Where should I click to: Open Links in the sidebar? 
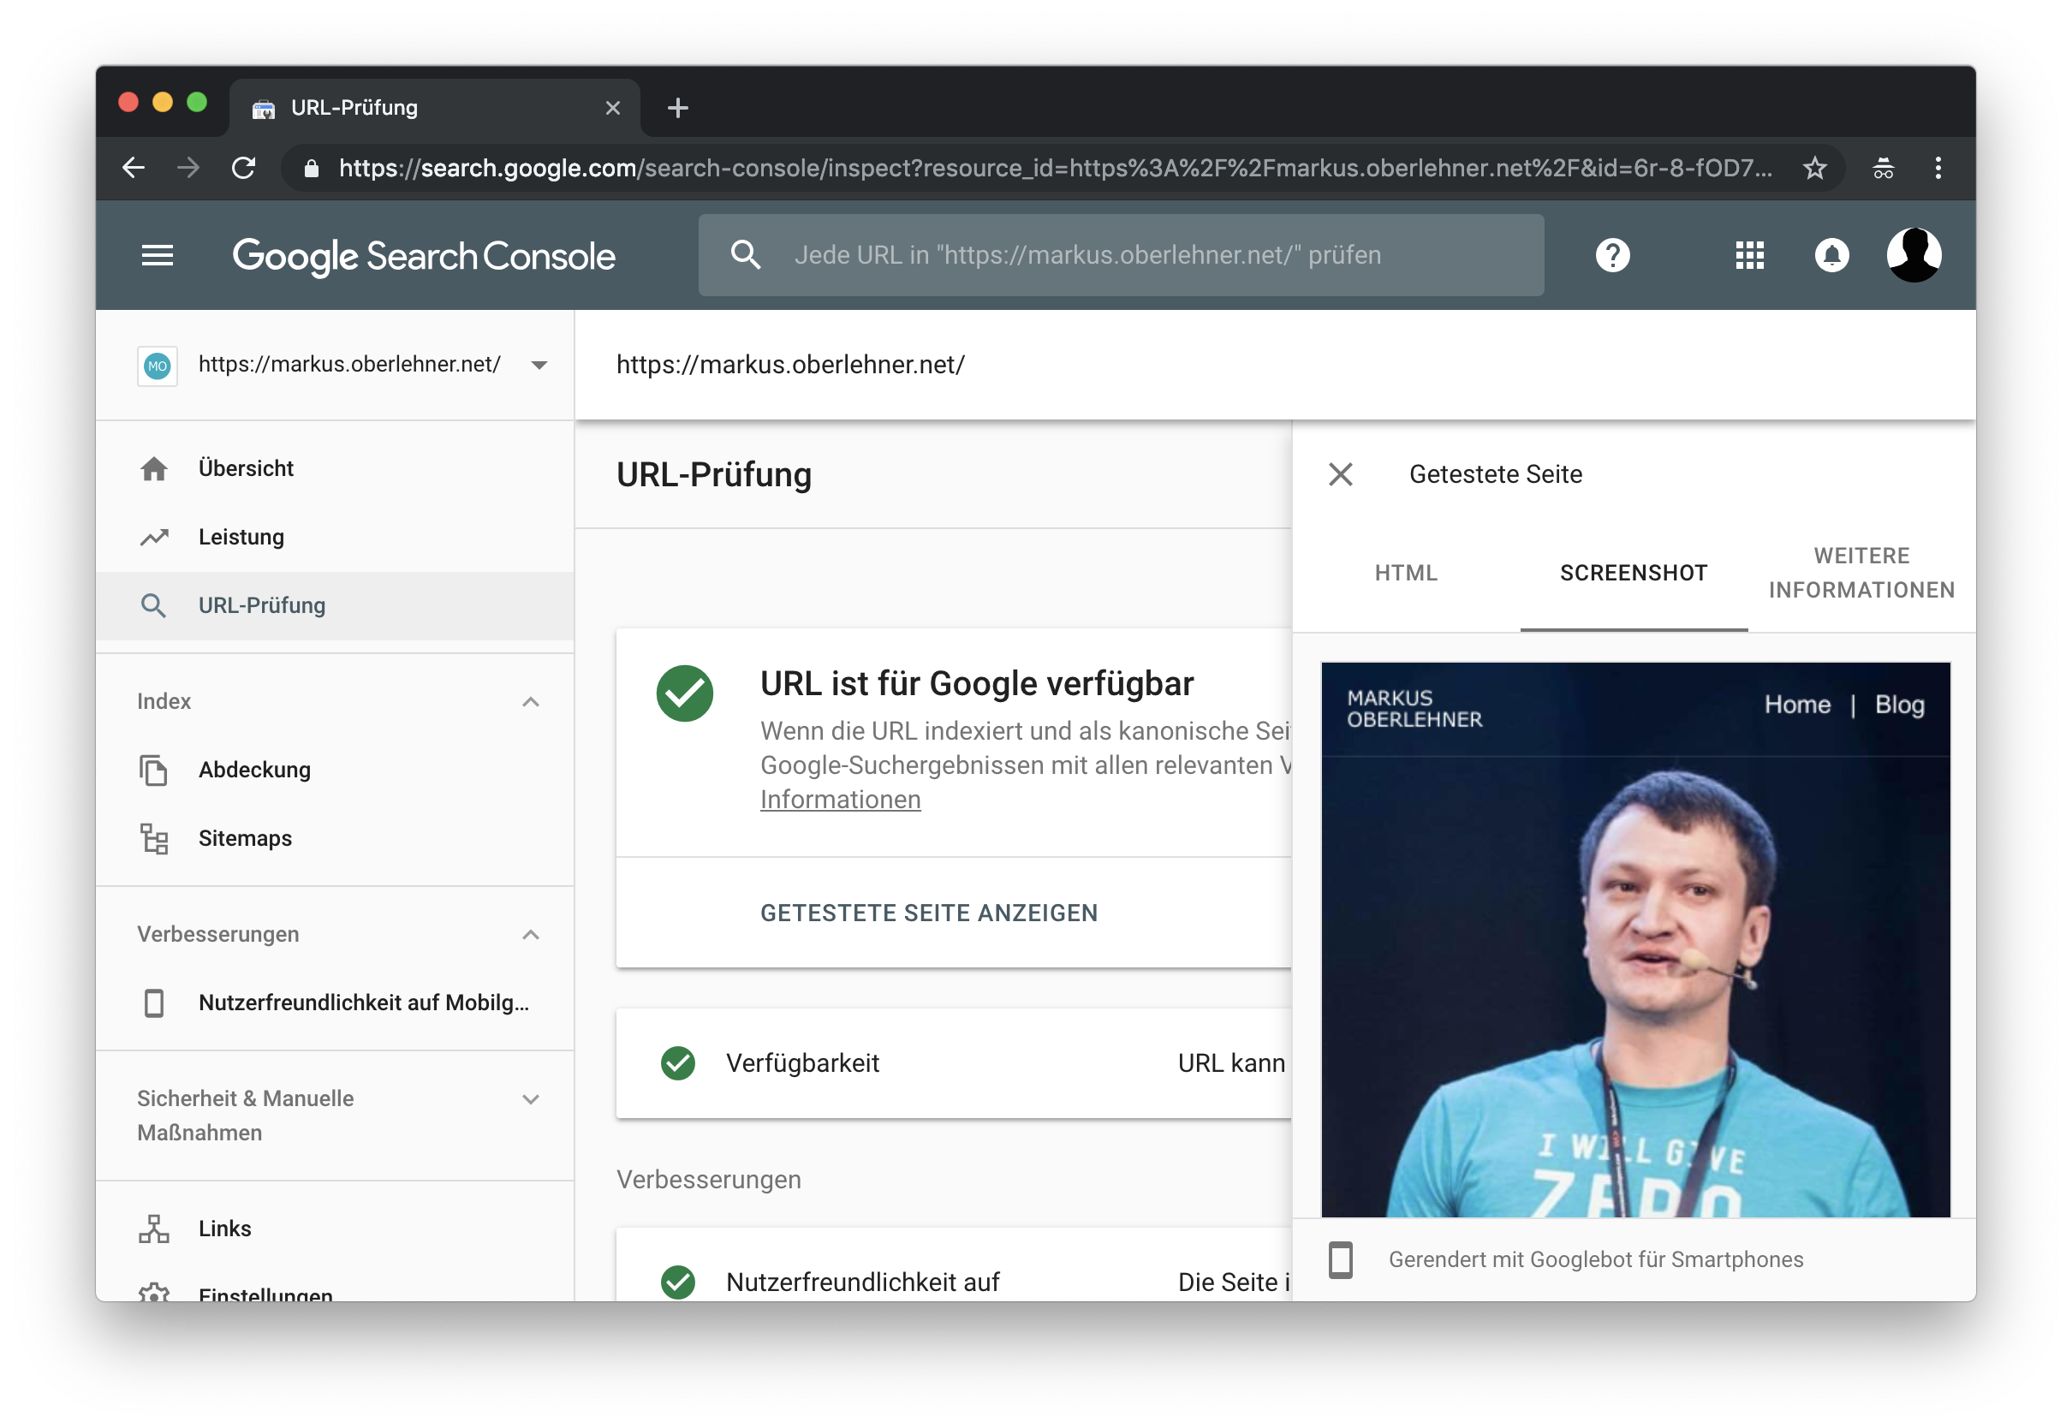[x=335, y=1228]
